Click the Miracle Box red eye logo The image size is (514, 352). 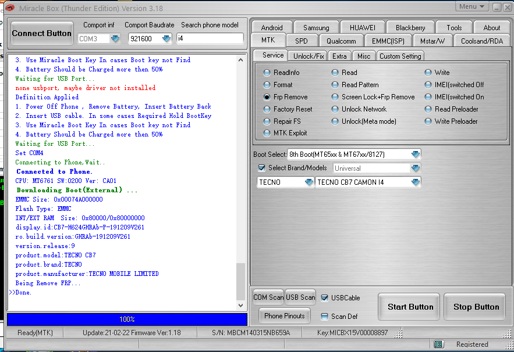[10, 8]
